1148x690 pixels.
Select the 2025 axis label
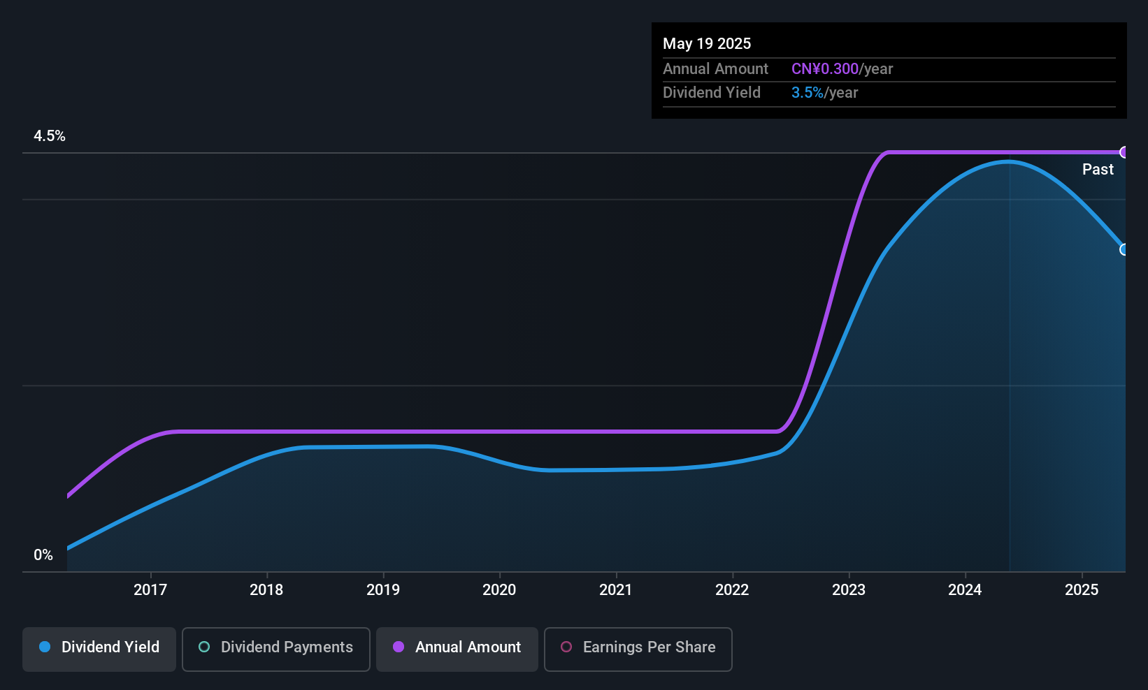pyautogui.click(x=1082, y=590)
